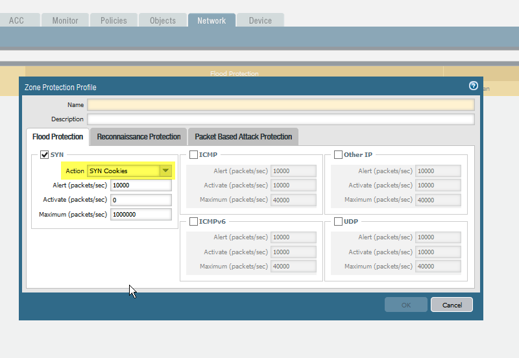Go to the Policies main tab
The image size is (519, 358).
[x=114, y=21]
